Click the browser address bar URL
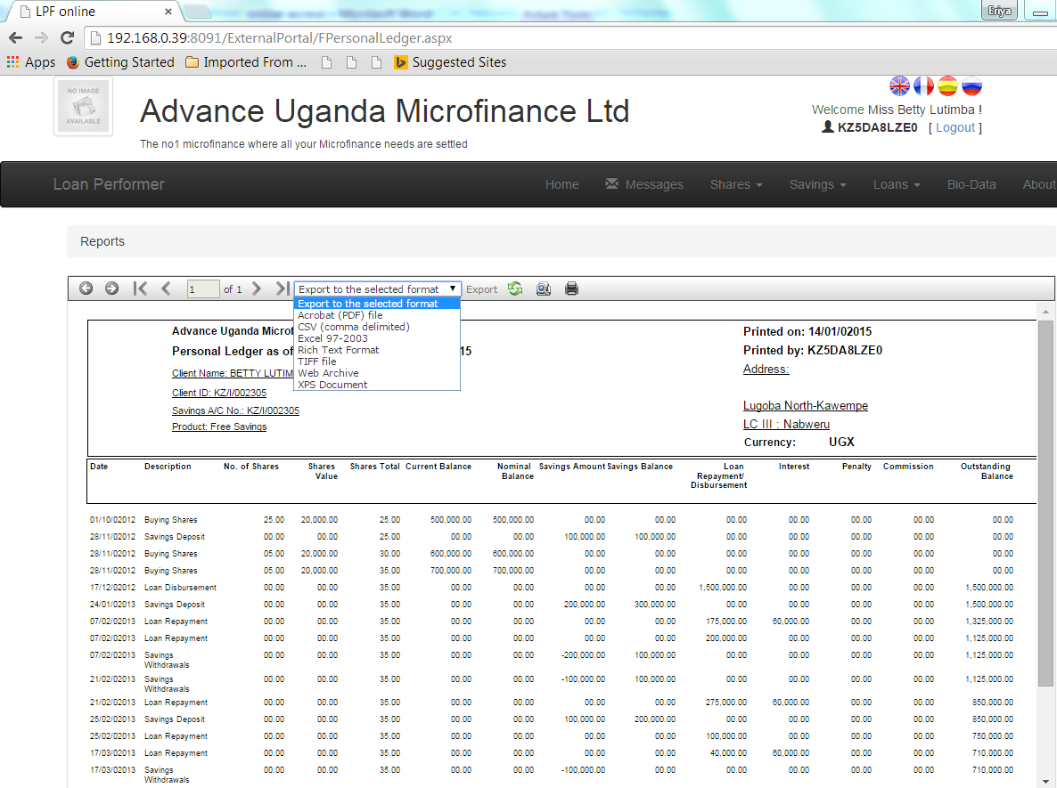 (x=279, y=38)
